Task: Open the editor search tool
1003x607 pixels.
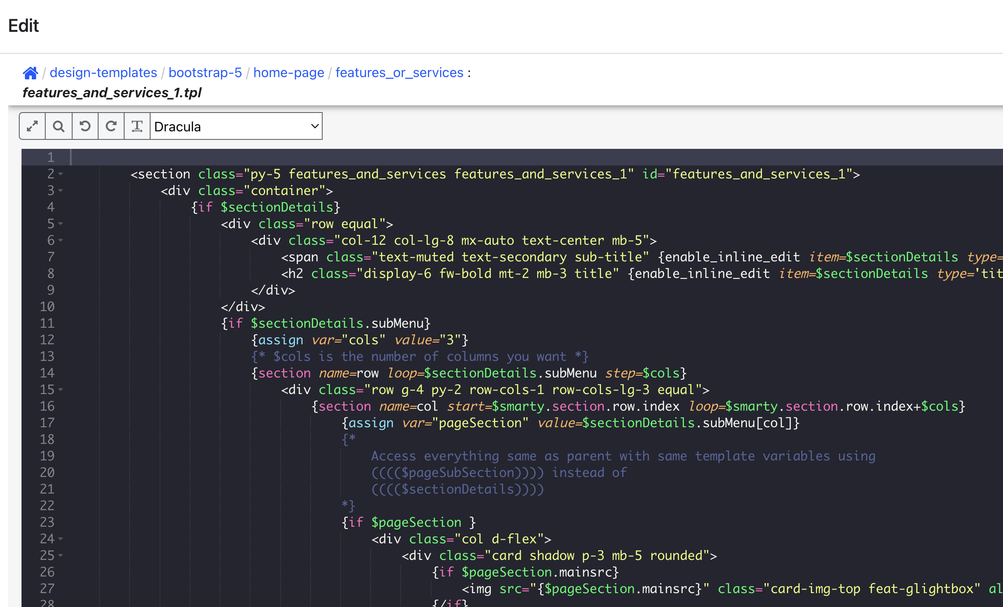Action: (x=59, y=126)
